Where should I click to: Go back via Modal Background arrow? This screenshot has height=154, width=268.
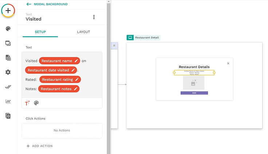tap(29, 4)
